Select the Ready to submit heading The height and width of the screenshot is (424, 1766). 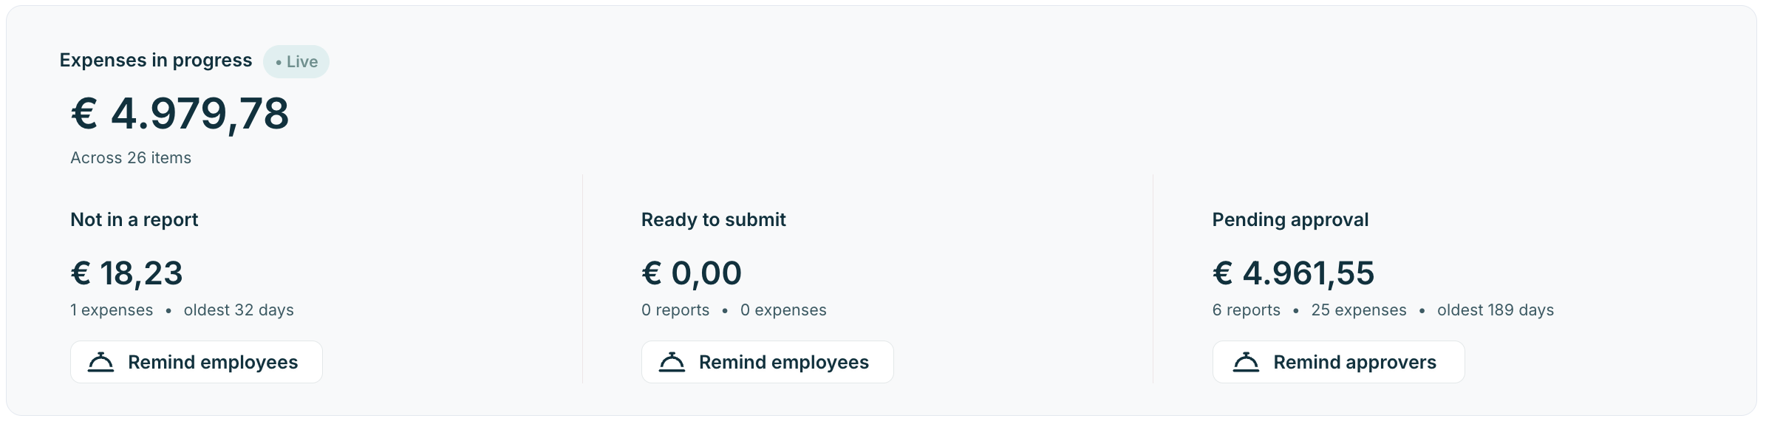[714, 219]
